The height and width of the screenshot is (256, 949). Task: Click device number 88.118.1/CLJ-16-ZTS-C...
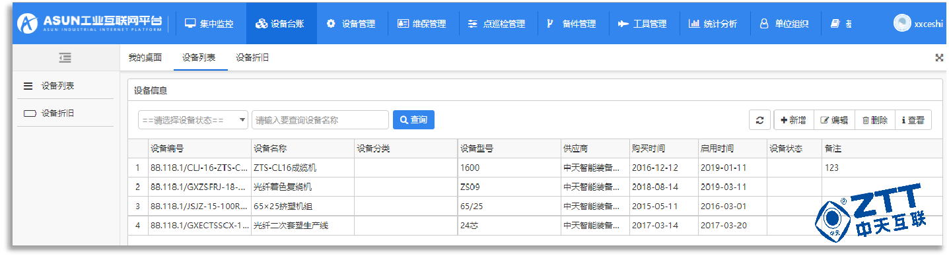pos(199,168)
